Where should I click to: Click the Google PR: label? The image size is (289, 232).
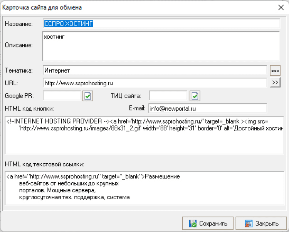click(x=19, y=96)
